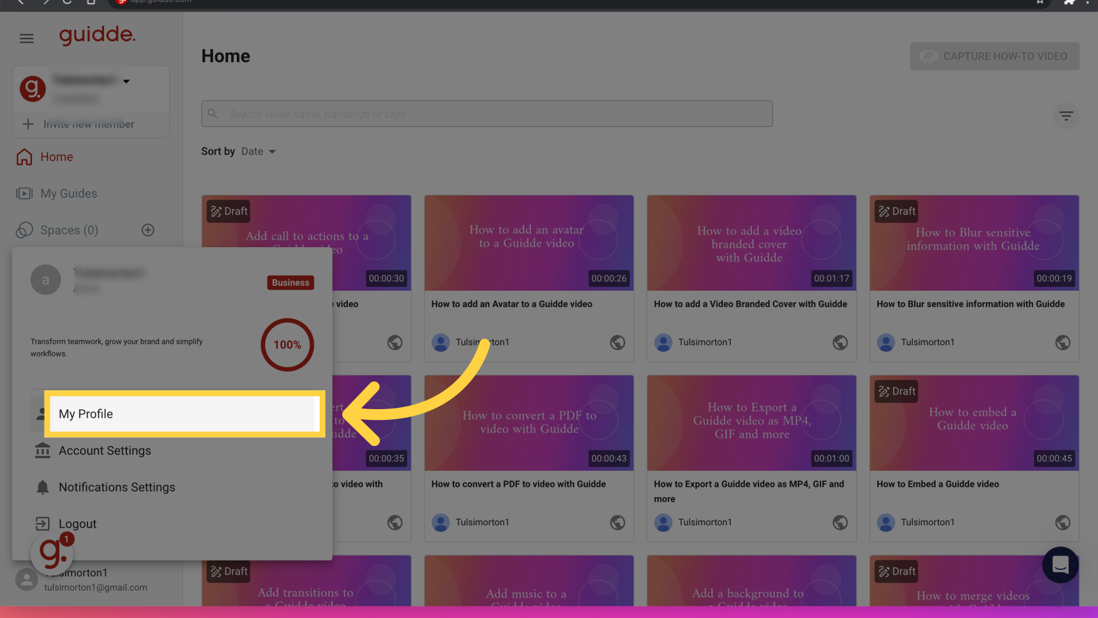Open Account Settings
The height and width of the screenshot is (618, 1098).
(x=105, y=451)
